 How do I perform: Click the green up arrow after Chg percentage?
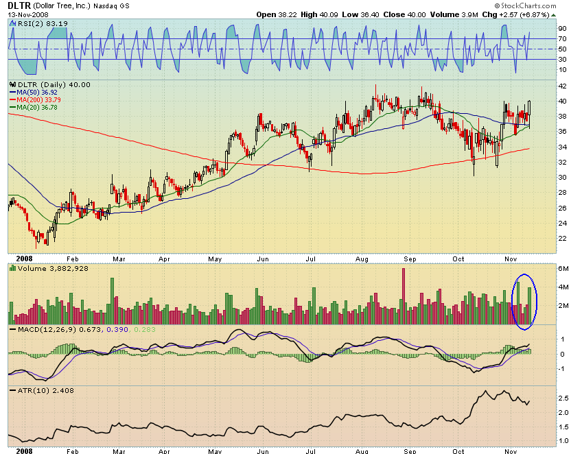point(554,15)
